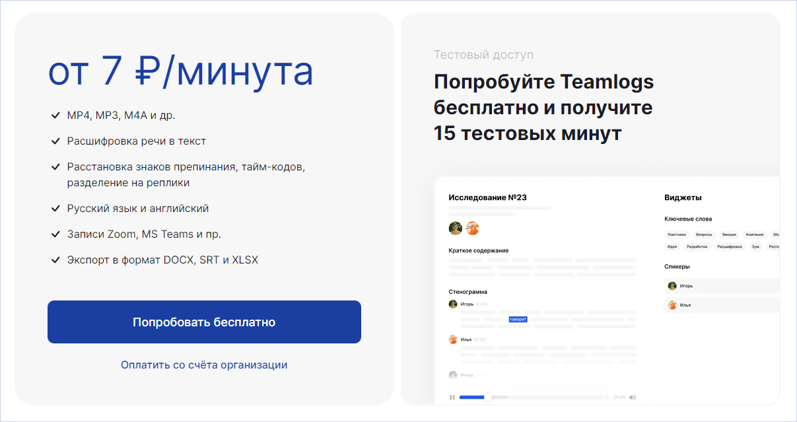This screenshot has width=797, height=422.
Task: Click the «Спикеры» label
Action: click(677, 267)
